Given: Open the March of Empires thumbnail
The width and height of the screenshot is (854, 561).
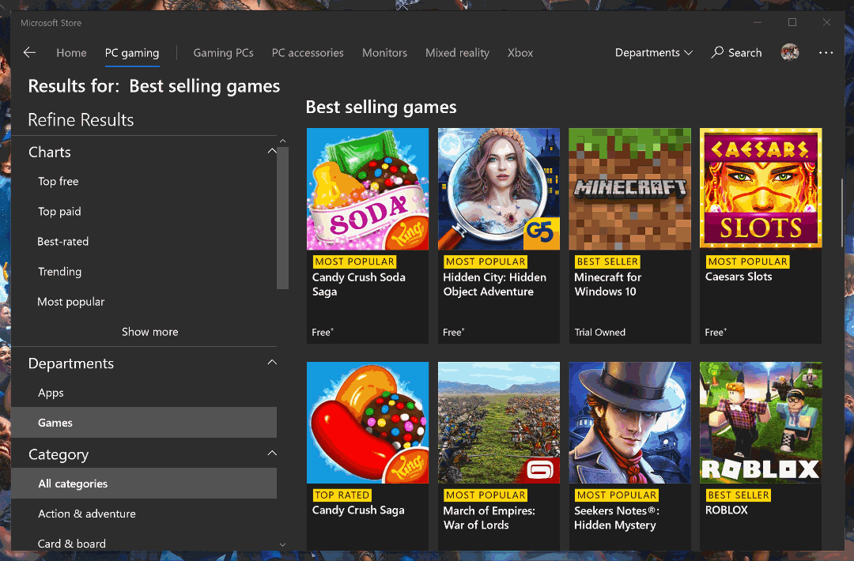Looking at the screenshot, I should click(x=498, y=423).
